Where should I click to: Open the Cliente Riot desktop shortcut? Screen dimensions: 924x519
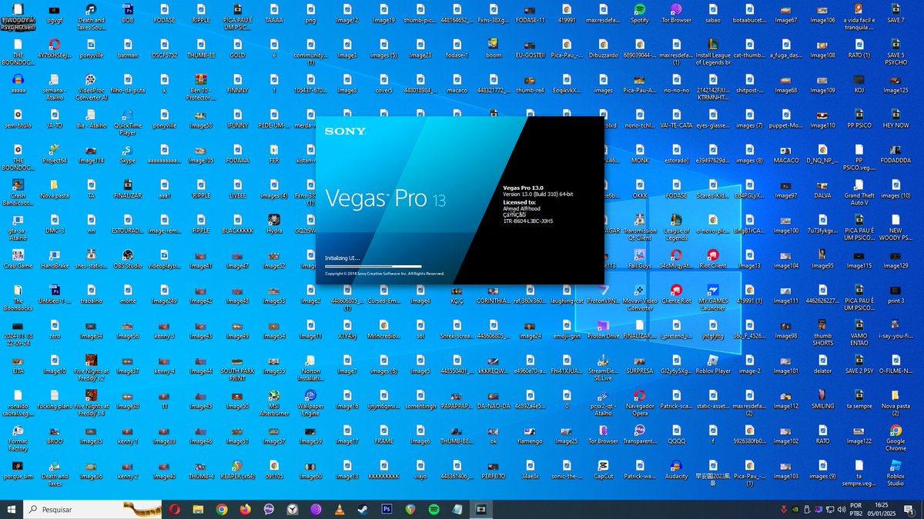point(676,294)
